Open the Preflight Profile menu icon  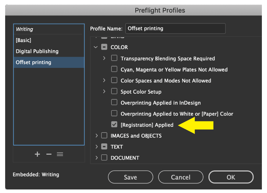pos(60,154)
